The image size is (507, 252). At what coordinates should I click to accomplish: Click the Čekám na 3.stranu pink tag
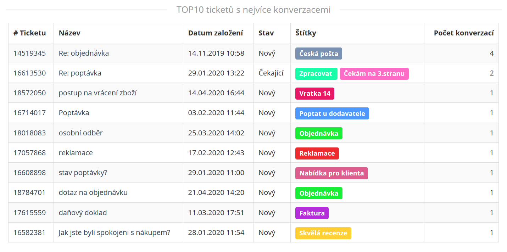point(374,74)
